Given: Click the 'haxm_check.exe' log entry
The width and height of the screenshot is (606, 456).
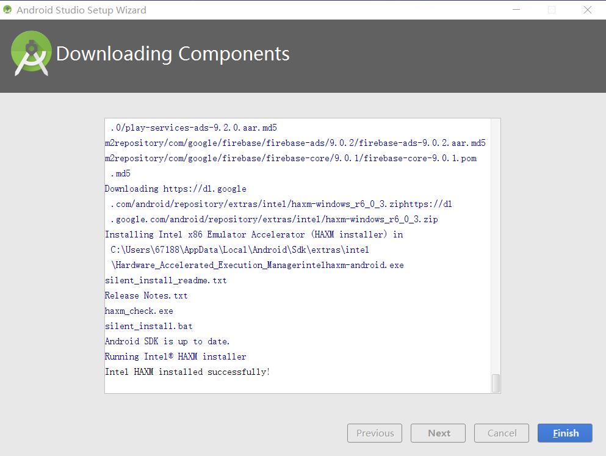Looking at the screenshot, I should 139,311.
